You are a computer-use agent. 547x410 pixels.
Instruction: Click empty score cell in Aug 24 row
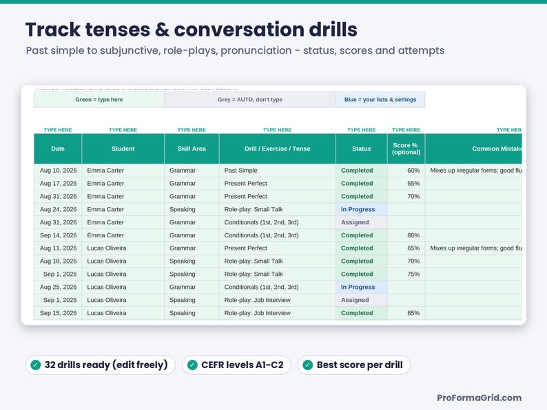[x=406, y=209]
